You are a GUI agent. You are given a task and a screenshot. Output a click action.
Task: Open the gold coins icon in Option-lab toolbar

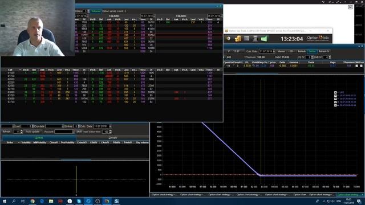click(x=238, y=39)
